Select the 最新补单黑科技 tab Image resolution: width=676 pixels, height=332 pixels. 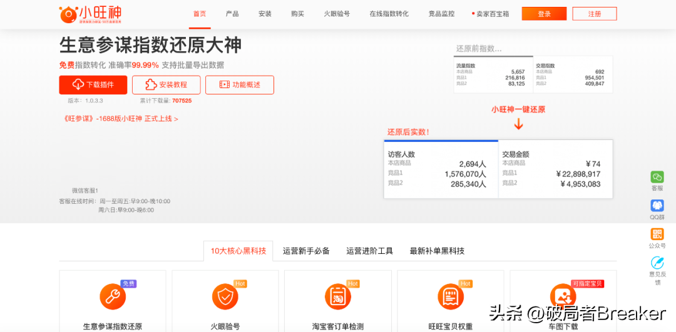pos(437,251)
